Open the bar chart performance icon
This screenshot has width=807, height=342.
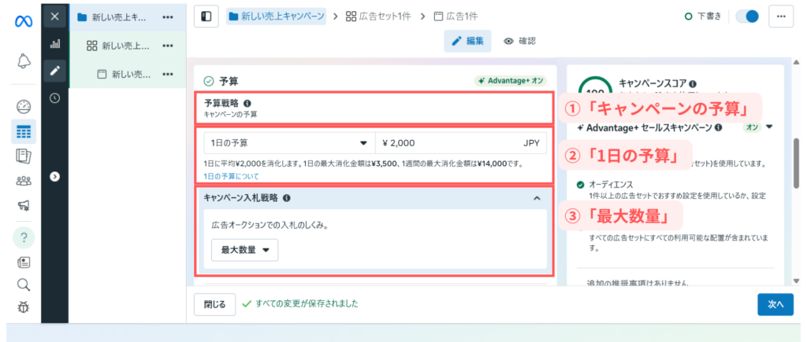click(54, 44)
